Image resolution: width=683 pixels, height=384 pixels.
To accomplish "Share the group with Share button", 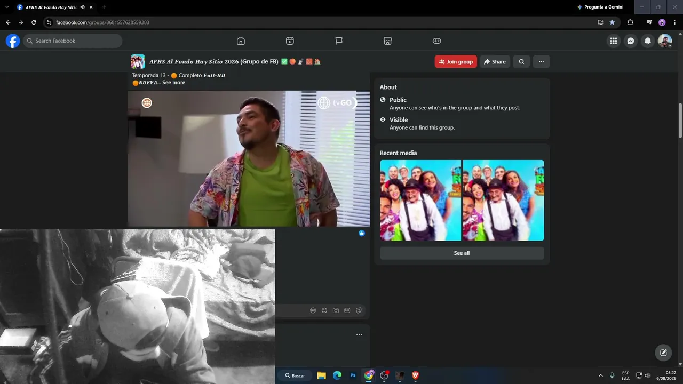I will [x=495, y=62].
